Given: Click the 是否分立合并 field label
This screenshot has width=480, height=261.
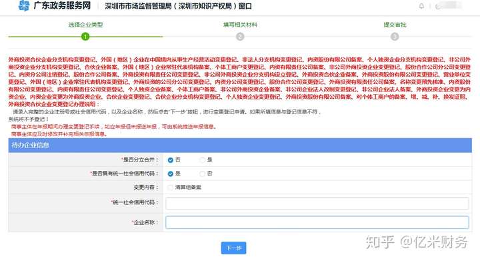Looking at the screenshot, I should point(140,160).
